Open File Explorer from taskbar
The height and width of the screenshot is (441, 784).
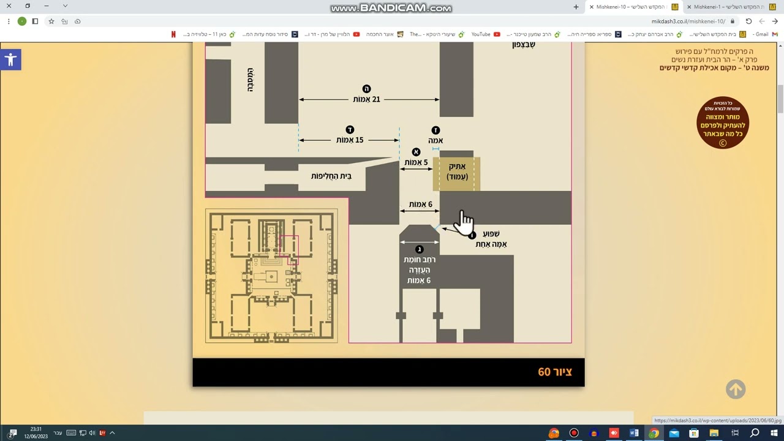[714, 433]
